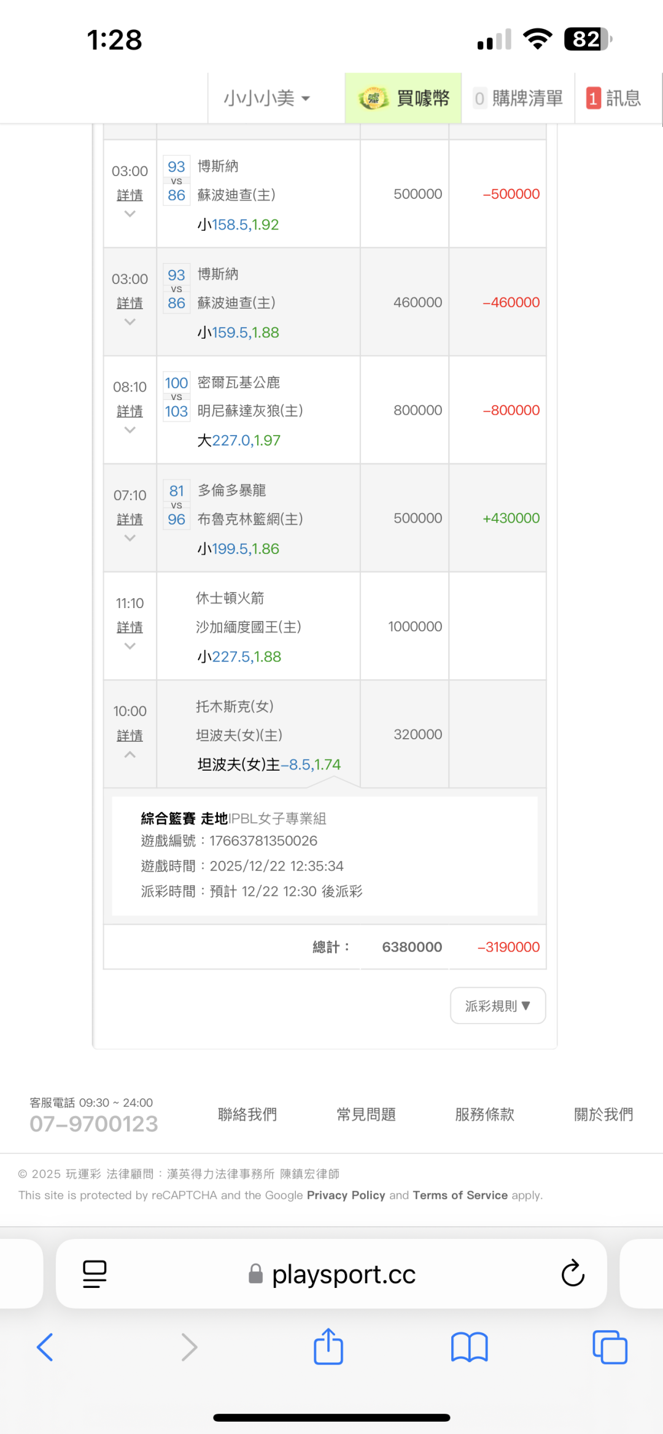Open the page reader menu icon
Screen dimensions: 663x1434
[95, 1274]
